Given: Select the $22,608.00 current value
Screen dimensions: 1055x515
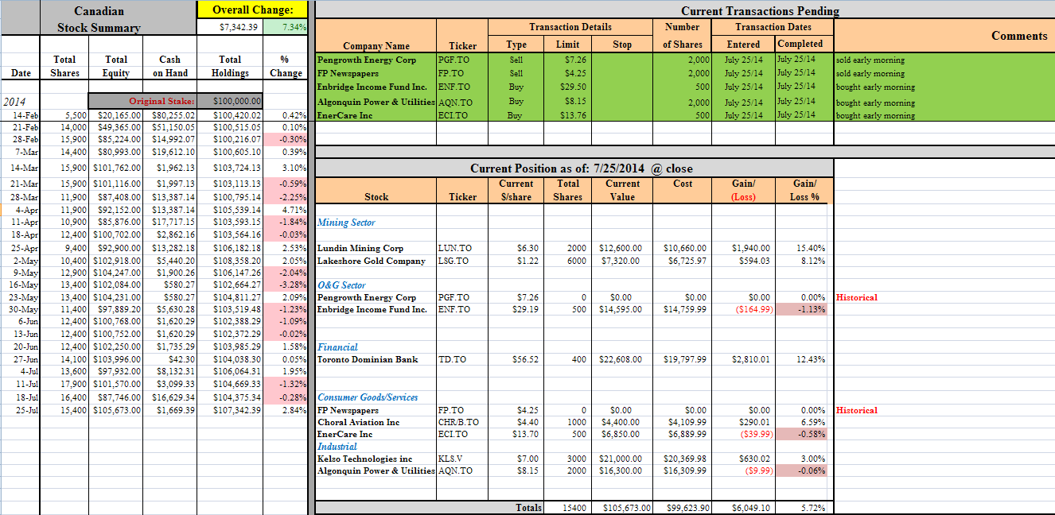Looking at the screenshot, I should pyautogui.click(x=621, y=359).
